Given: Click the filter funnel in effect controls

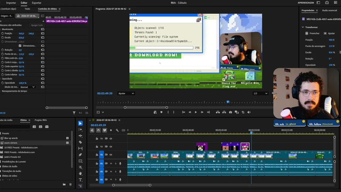Looking at the screenshot, I should (x=74, y=113).
